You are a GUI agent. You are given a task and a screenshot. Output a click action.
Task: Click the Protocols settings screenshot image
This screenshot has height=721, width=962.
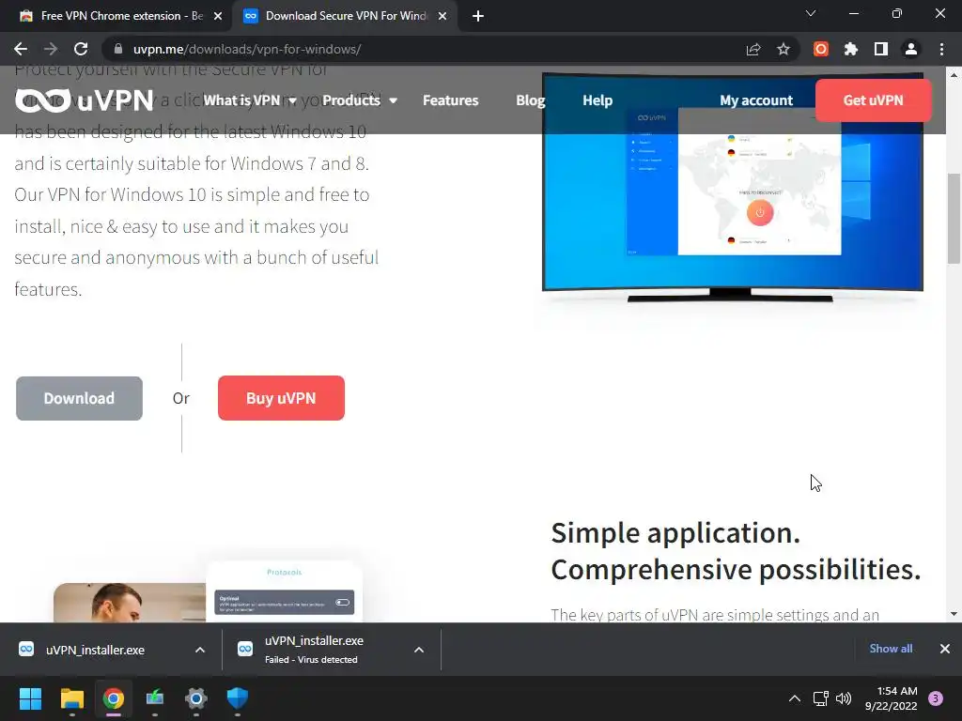[284, 591]
